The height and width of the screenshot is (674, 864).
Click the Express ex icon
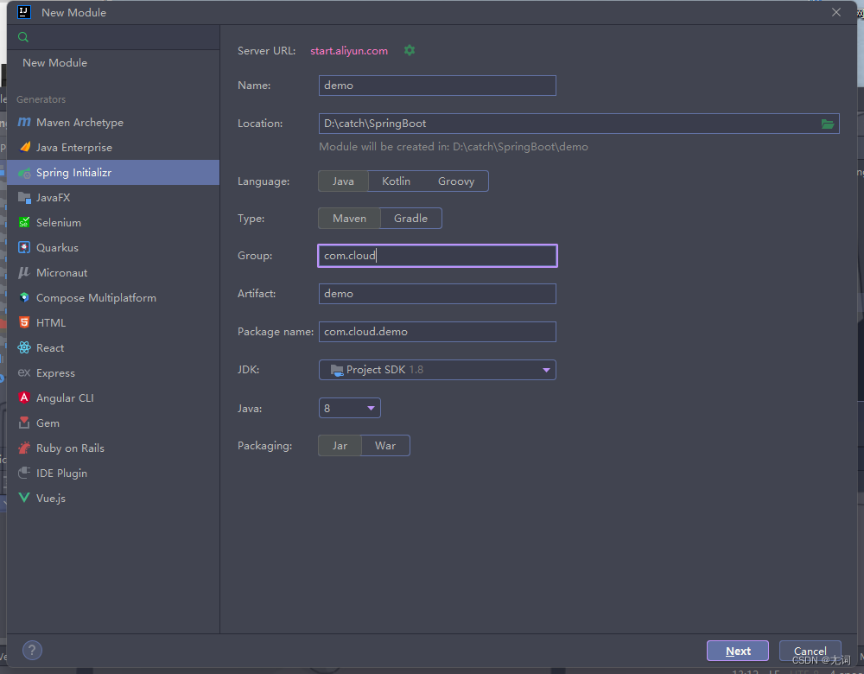point(24,372)
